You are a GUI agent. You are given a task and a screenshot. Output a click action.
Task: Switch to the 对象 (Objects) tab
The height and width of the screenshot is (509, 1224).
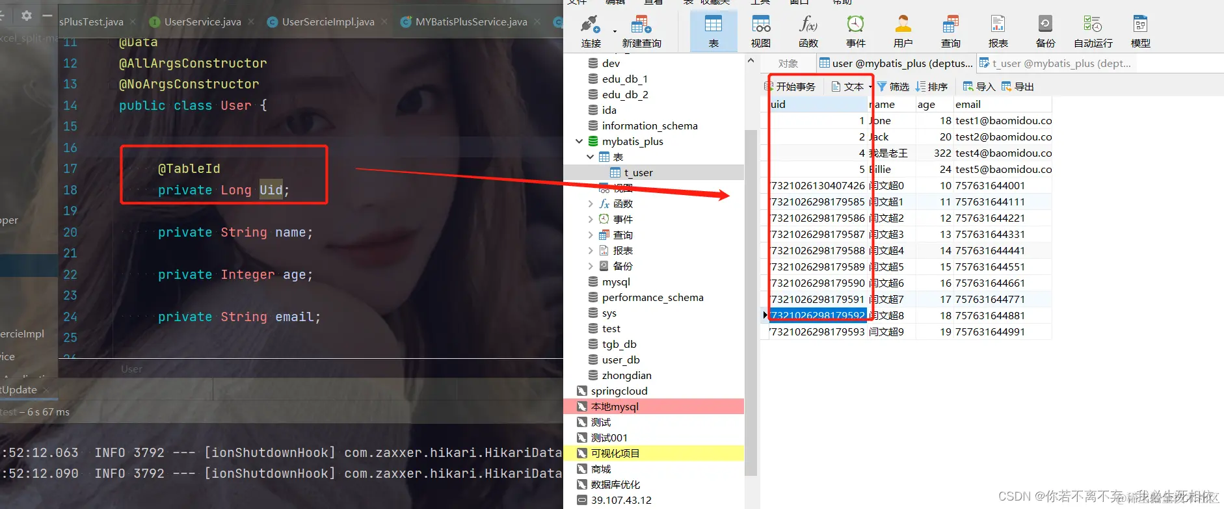[x=788, y=63]
